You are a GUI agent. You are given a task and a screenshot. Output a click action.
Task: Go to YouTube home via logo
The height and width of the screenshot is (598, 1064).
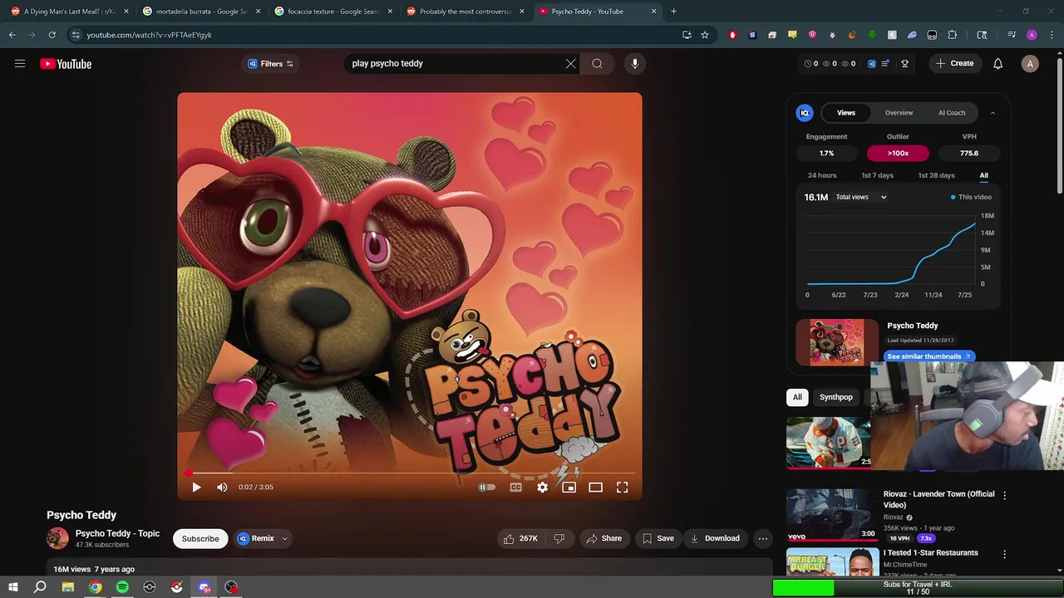click(66, 64)
